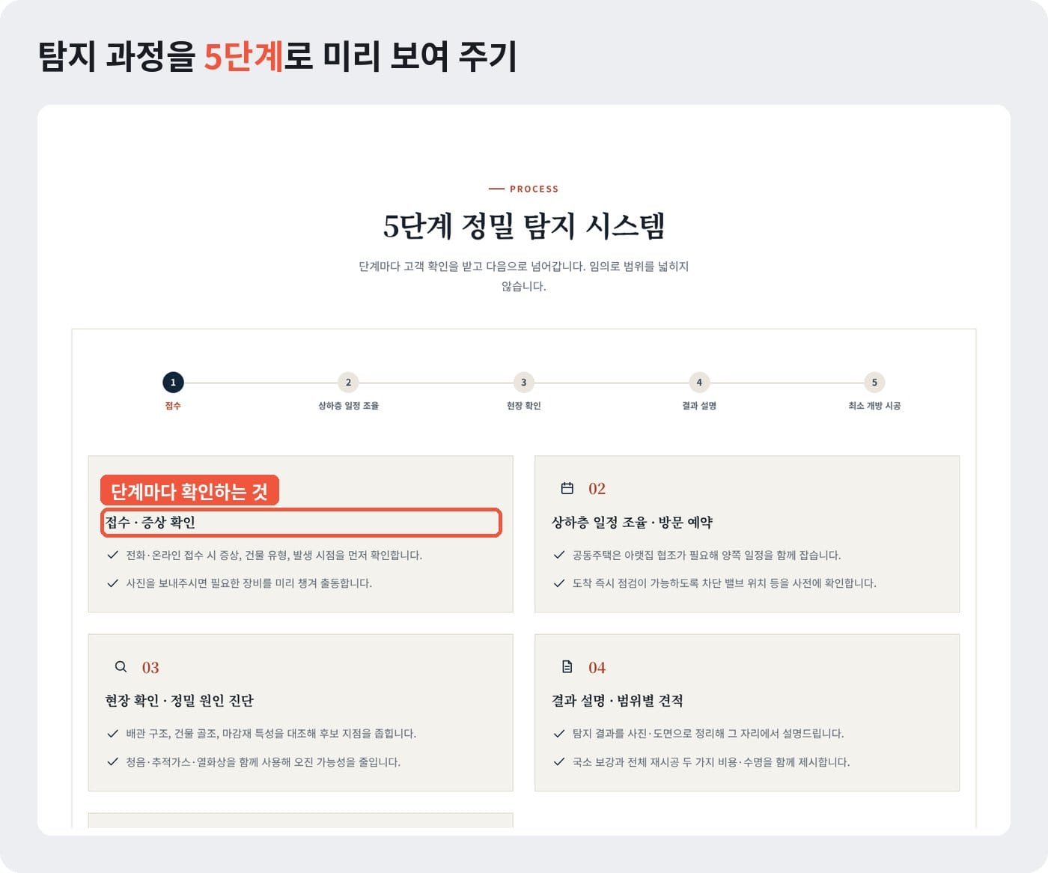Click card title 현장 확인 · 정밀 원인 진단
Screen dimensions: 1048x873
coord(180,701)
